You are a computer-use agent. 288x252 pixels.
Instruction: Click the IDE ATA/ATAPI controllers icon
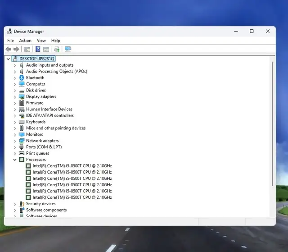(x=22, y=116)
